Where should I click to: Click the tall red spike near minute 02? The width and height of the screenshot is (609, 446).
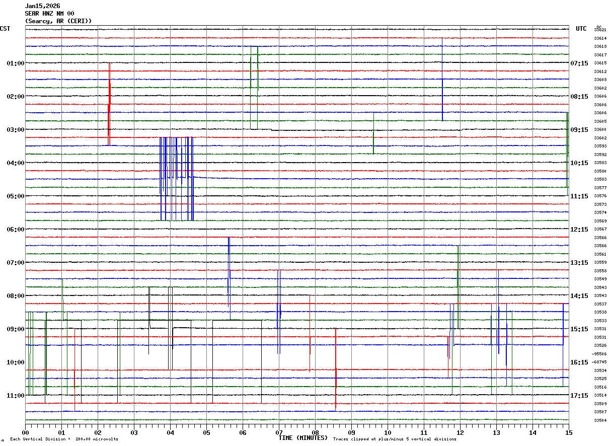(x=109, y=104)
